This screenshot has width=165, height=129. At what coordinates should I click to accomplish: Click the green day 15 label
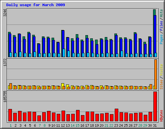[77, 125]
